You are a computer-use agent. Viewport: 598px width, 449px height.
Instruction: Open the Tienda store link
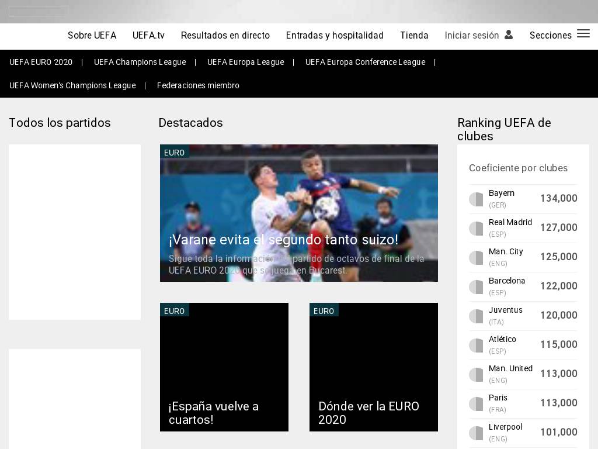tap(414, 36)
